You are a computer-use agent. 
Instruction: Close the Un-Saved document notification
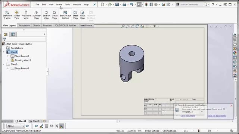(231, 105)
